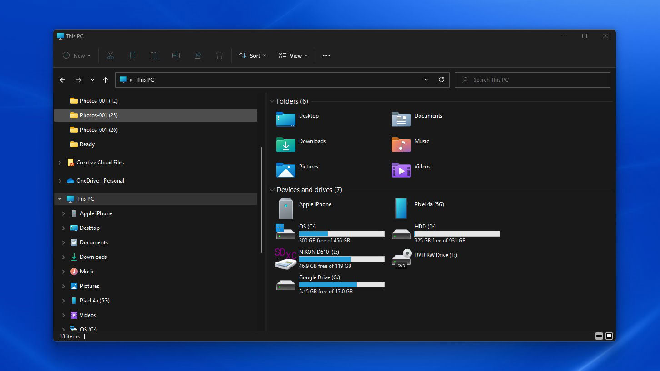
Task: Open the Downloads folder icon in Folders
Action: coord(286,144)
